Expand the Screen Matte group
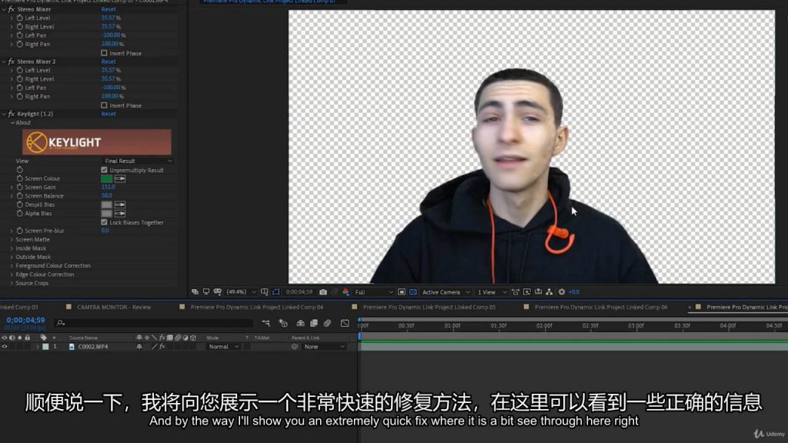The height and width of the screenshot is (443, 788). (12, 240)
